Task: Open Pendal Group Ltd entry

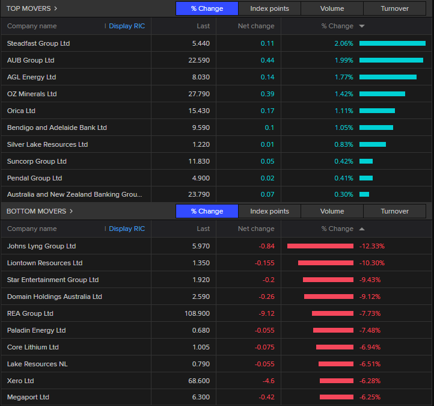Action: click(34, 178)
